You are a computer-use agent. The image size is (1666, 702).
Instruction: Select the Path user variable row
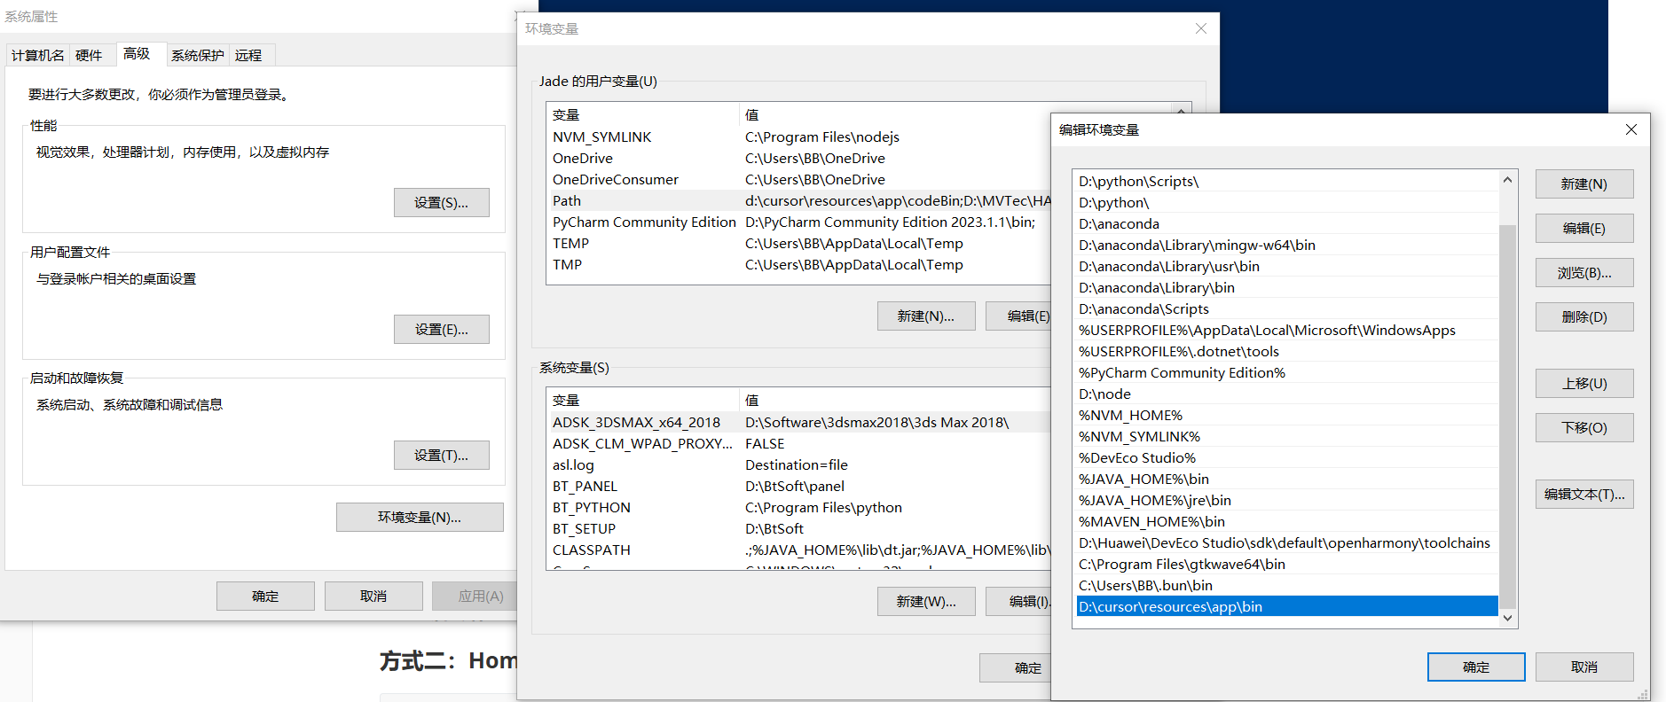pyautogui.click(x=568, y=201)
